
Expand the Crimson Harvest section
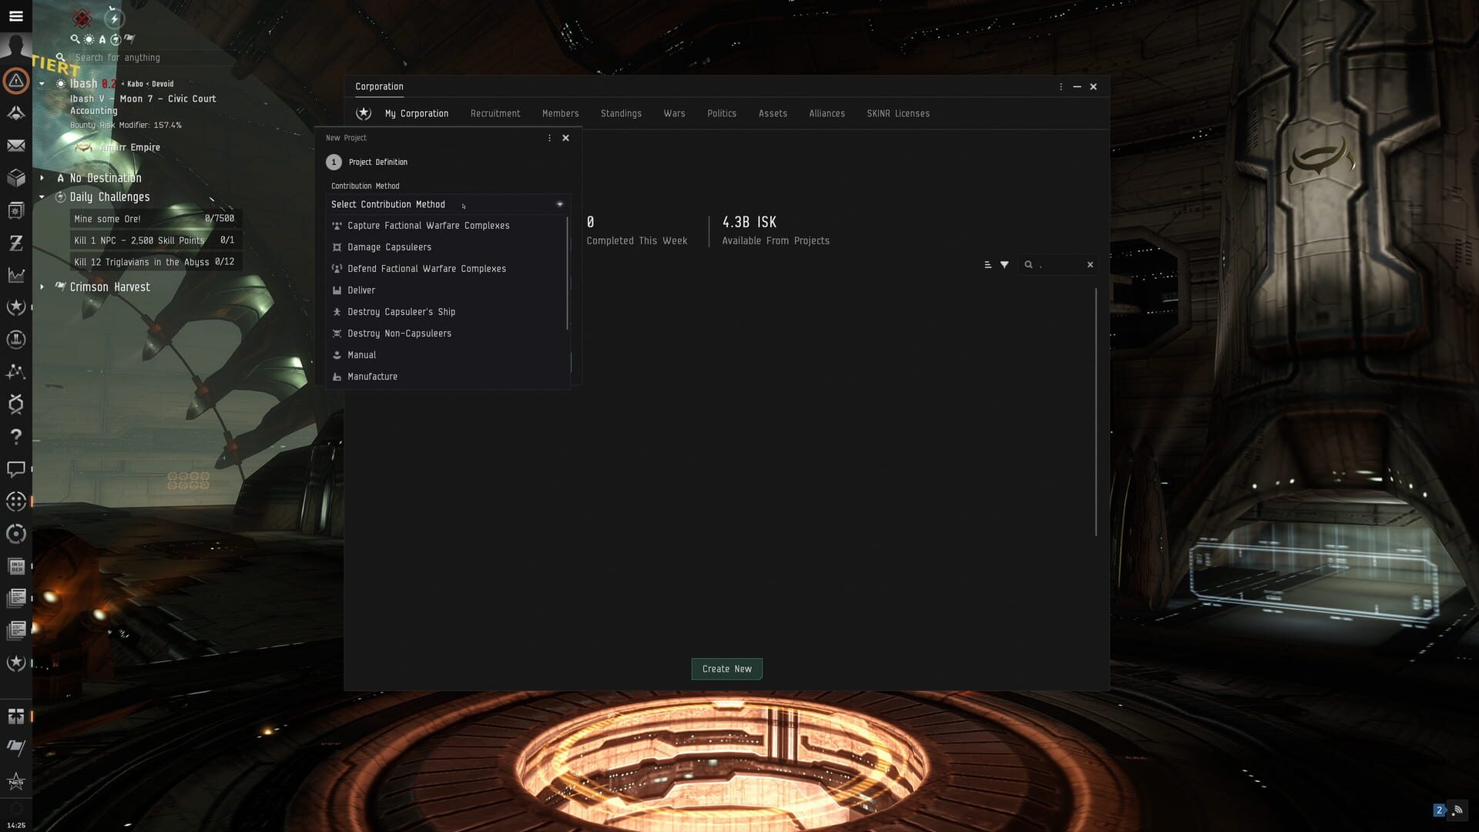pyautogui.click(x=42, y=287)
